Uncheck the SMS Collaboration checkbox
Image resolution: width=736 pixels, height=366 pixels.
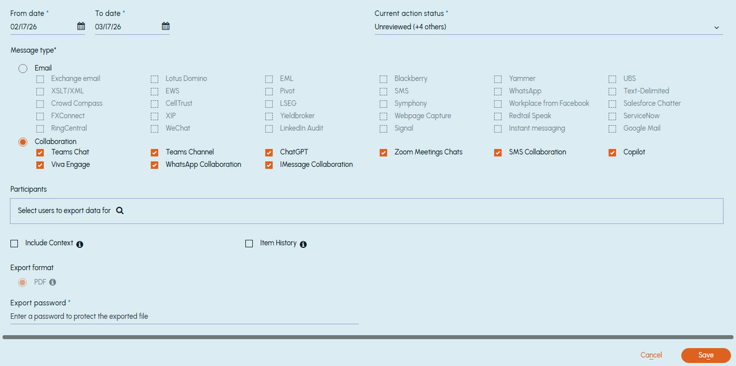point(497,153)
